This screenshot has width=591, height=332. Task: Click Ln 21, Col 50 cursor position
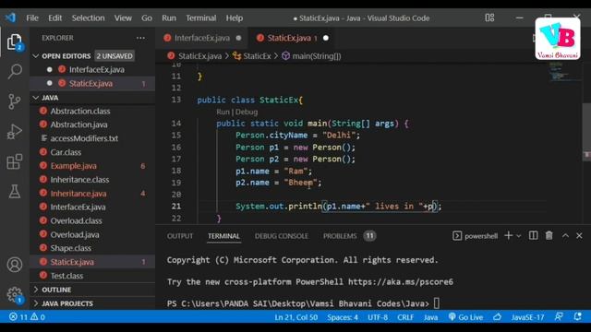[295, 317]
